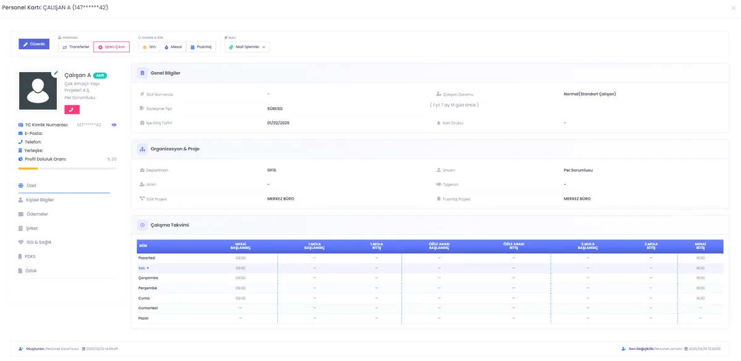Open the Puantaj timesheet button

(x=201, y=47)
